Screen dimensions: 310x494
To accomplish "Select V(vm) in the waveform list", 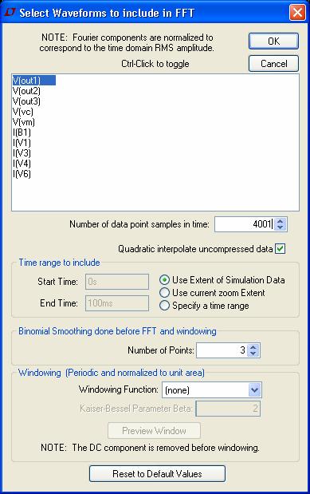I will pos(24,122).
